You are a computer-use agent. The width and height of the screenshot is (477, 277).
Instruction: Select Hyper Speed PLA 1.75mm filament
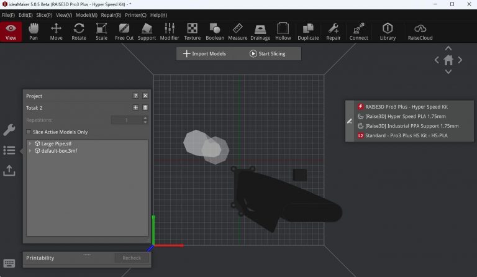tap(405, 117)
